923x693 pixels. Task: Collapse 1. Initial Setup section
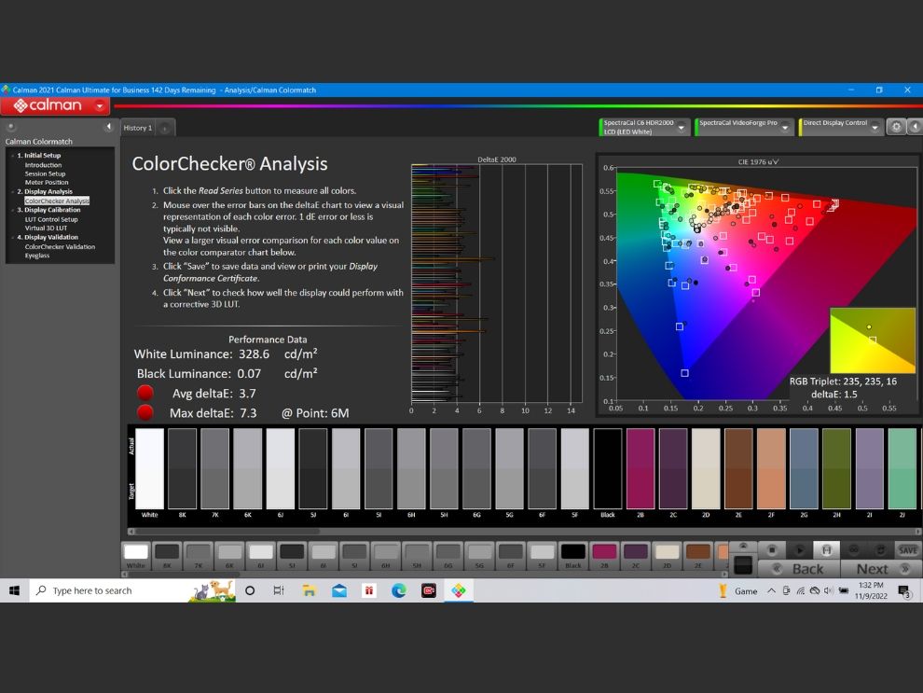click(12, 156)
